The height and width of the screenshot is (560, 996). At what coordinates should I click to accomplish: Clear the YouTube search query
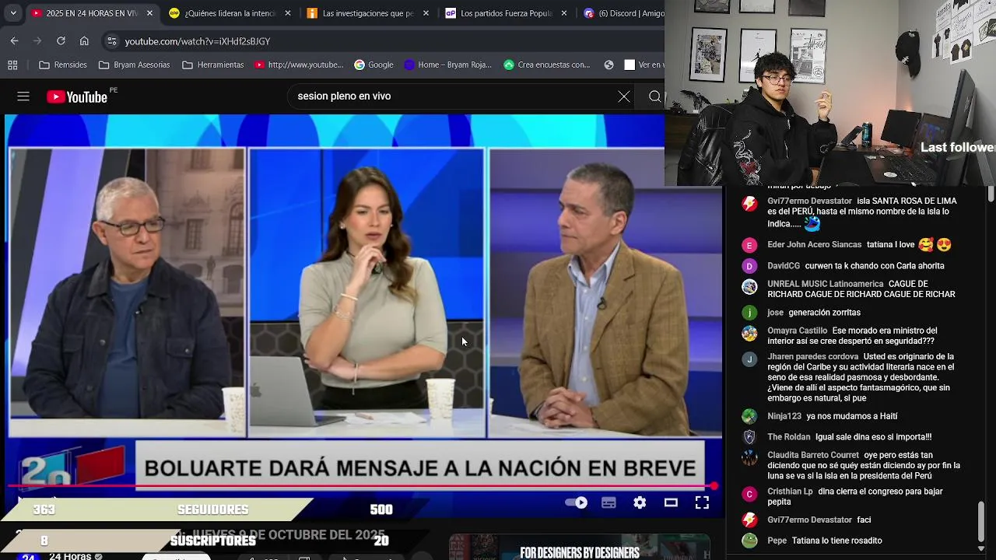click(624, 96)
